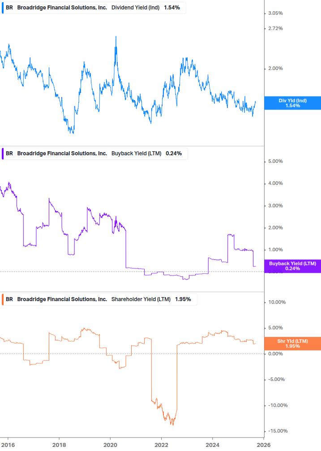Click the -5.00% tick on shareholder yield axis

(x=277, y=379)
